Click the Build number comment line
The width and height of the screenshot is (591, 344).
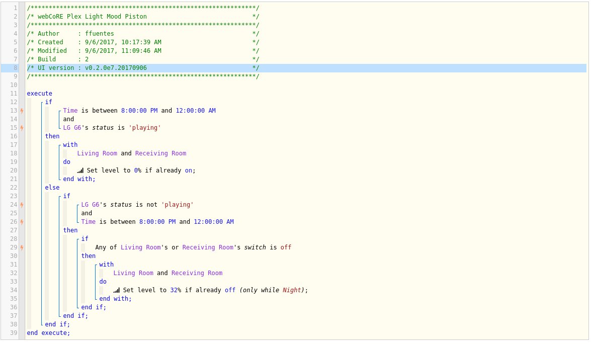click(x=143, y=59)
